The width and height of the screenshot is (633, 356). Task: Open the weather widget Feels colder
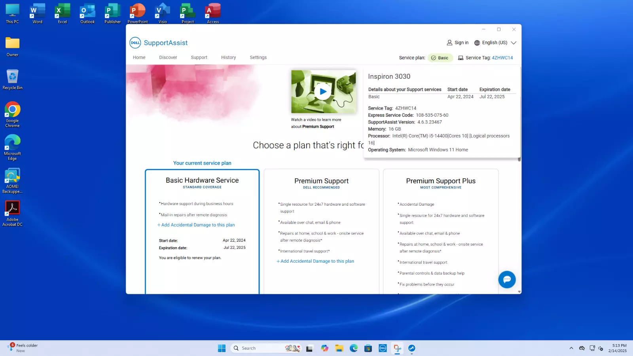coord(23,348)
